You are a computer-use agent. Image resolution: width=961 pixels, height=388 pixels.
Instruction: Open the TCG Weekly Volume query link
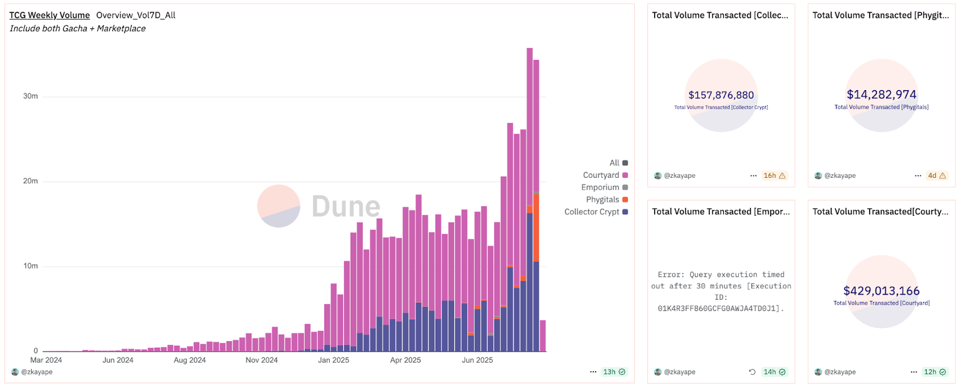click(x=49, y=15)
